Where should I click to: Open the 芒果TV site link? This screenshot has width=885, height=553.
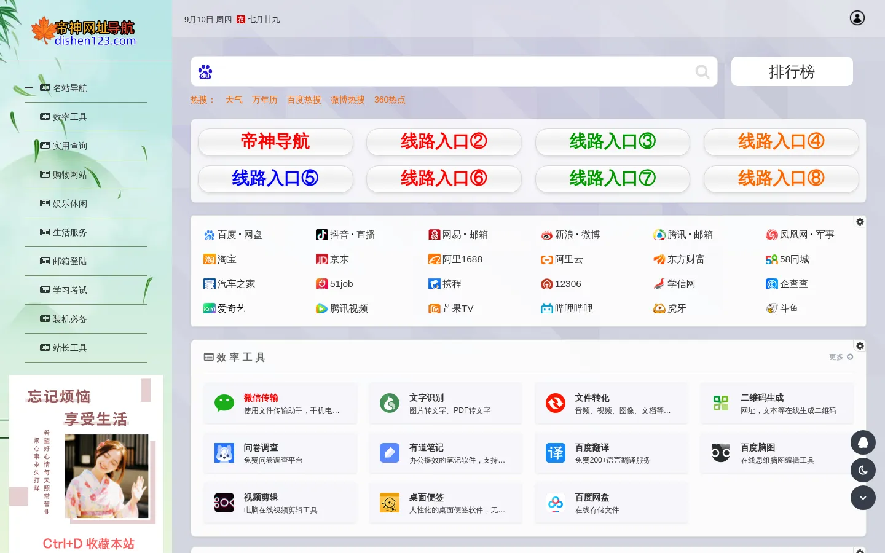pos(451,308)
